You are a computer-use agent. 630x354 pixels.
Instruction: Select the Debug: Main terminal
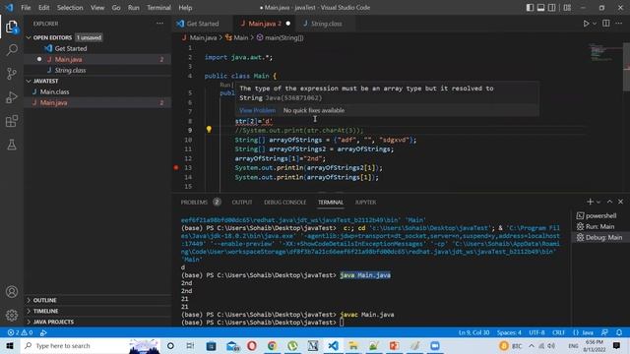tap(599, 238)
